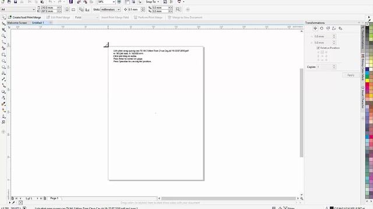373x209 pixels.
Task: Toggle the All Pages page size button
Action: click(81, 9)
